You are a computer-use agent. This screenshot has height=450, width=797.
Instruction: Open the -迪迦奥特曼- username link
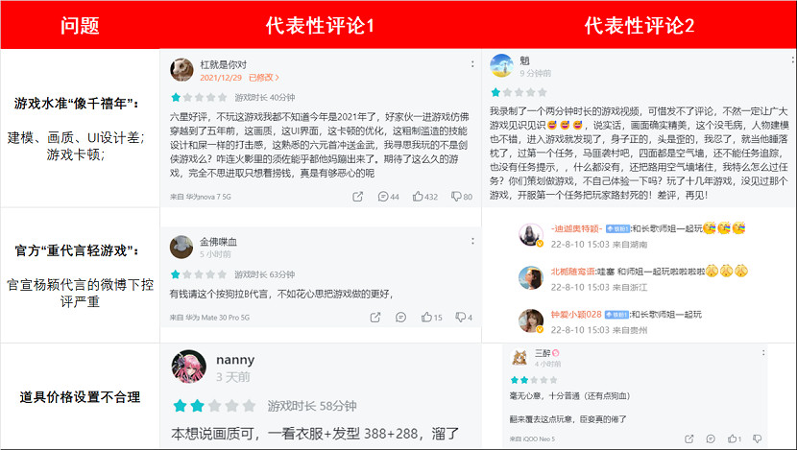click(x=576, y=228)
